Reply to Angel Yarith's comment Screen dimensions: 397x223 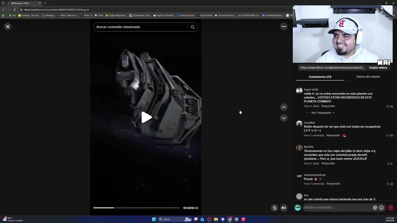point(328,106)
